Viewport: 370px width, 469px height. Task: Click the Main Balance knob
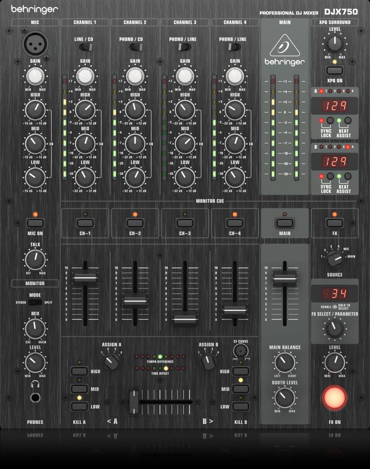click(285, 363)
